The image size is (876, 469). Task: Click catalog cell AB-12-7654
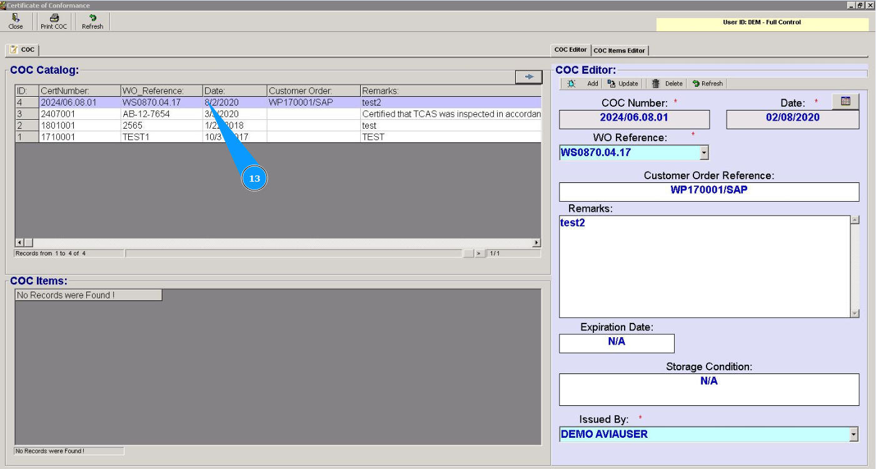click(x=161, y=114)
